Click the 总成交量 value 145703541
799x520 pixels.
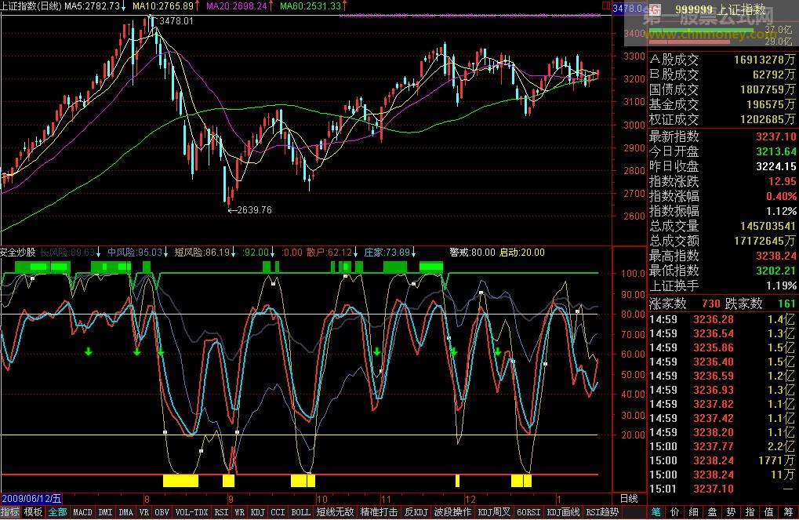(x=768, y=226)
